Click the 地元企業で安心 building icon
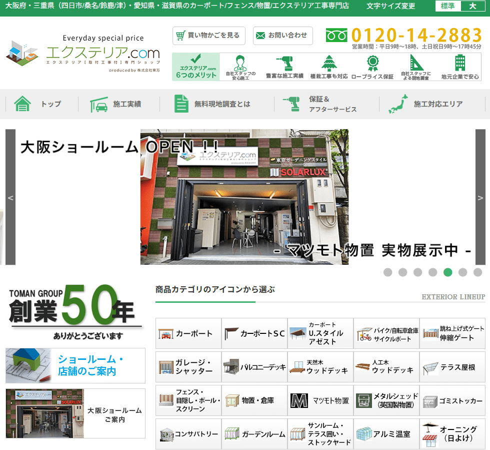490x450 pixels. (x=459, y=67)
